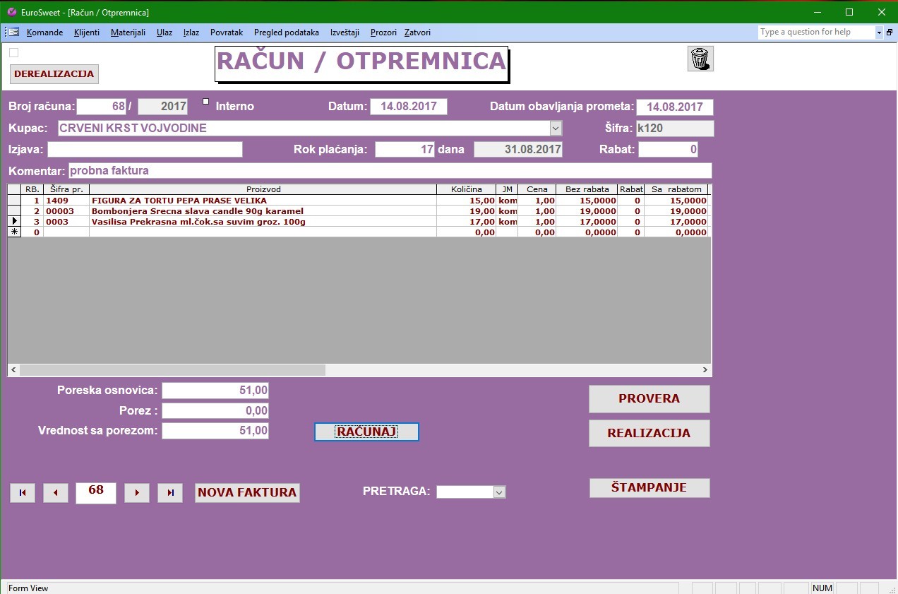Toggle the Interno checkbox
Viewport: 898px width, 594px height.
[206, 101]
